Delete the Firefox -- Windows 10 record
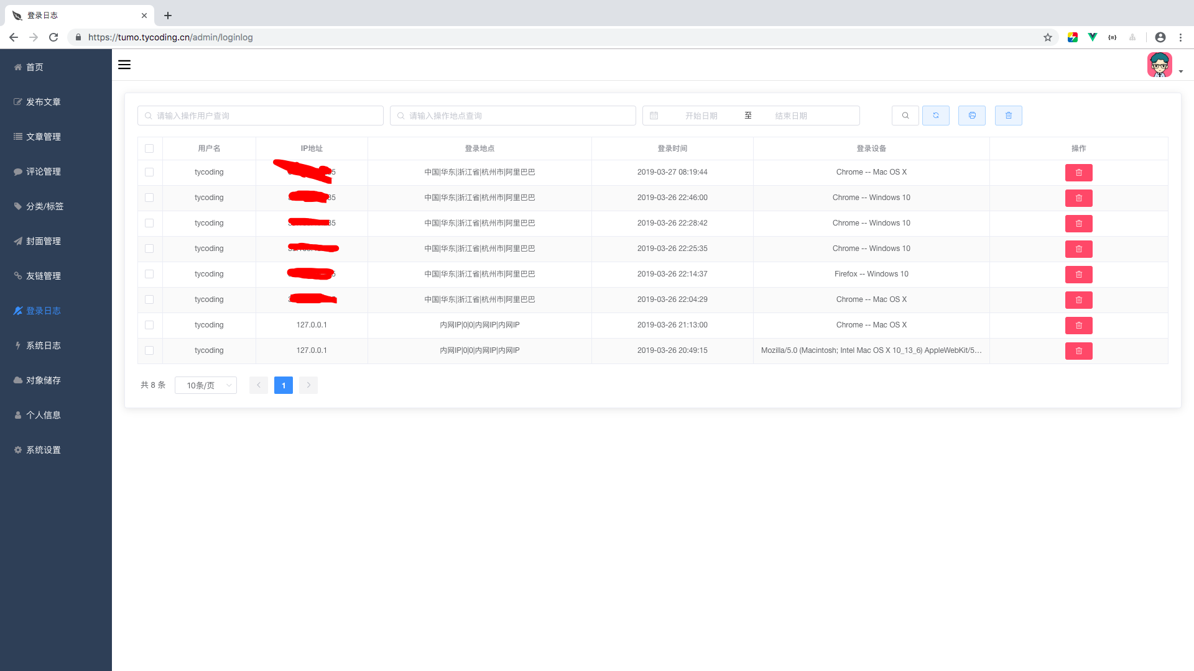 pos(1079,275)
